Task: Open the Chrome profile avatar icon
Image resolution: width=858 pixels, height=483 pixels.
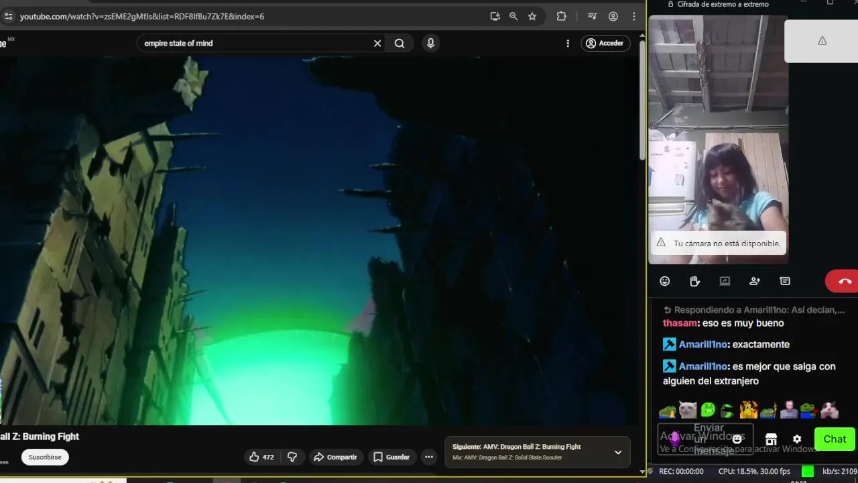Action: point(613,16)
